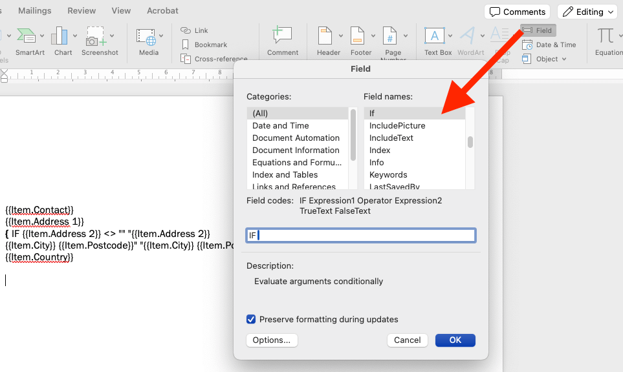Viewport: 623px width, 372px height.
Task: Click the Media icon in ribbon
Action: pos(146,36)
